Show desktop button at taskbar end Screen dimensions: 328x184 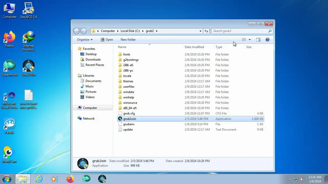tap(326, 179)
